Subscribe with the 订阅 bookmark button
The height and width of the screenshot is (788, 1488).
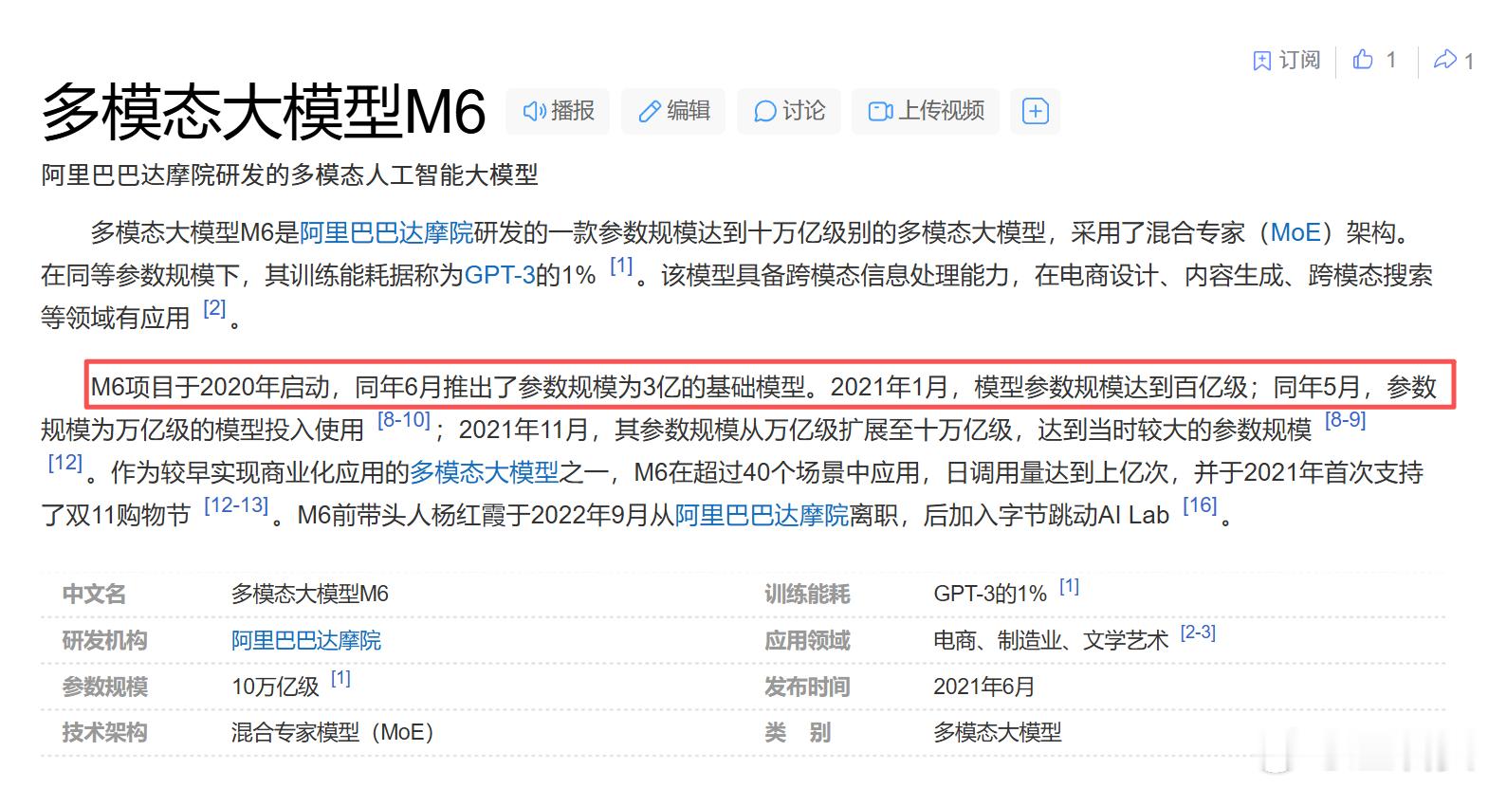[x=1286, y=61]
